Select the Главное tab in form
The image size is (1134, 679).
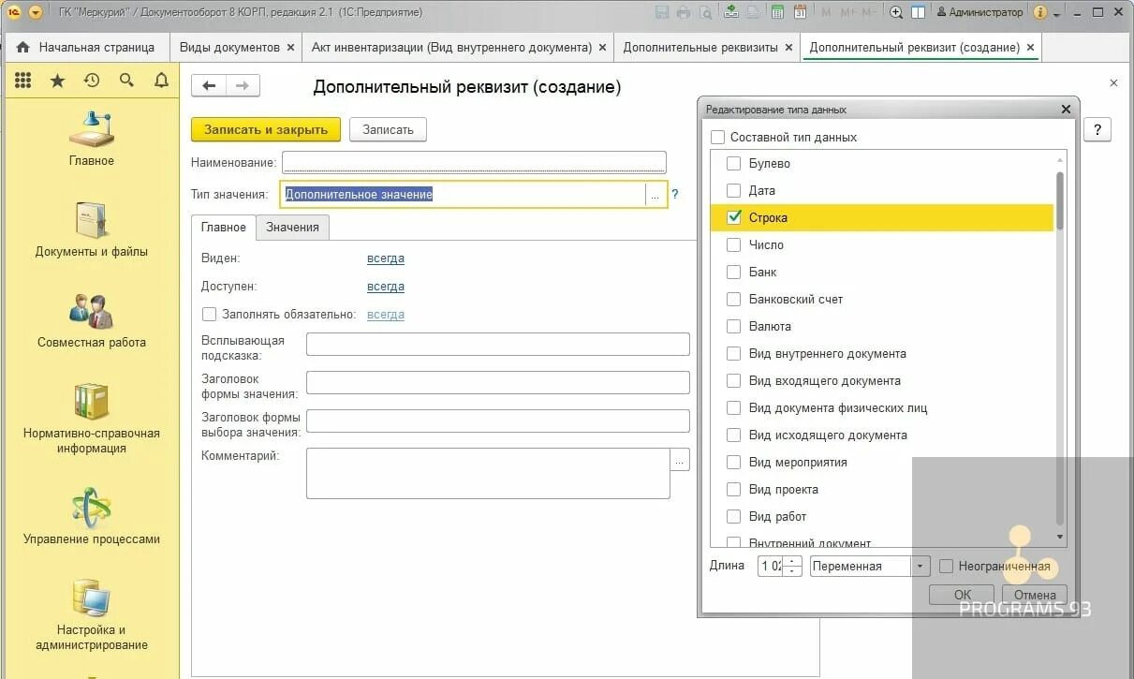click(224, 227)
